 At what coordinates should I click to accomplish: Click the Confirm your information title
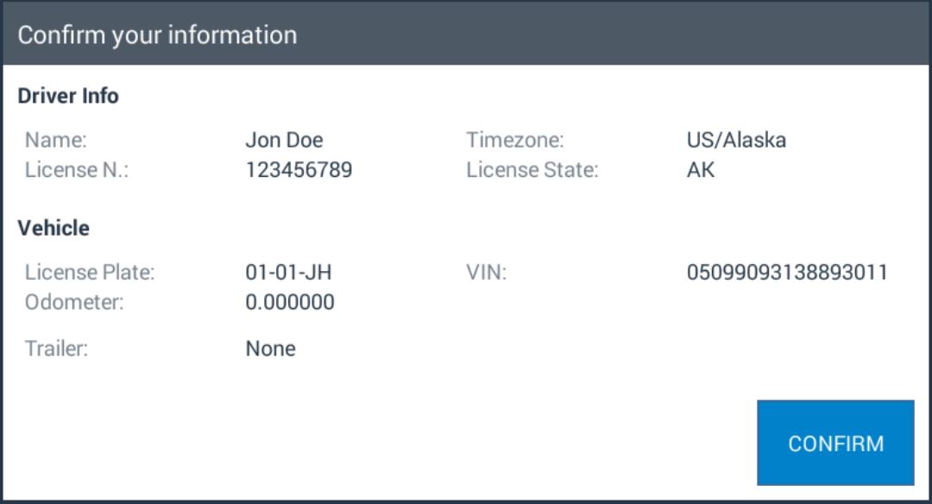coord(158,35)
